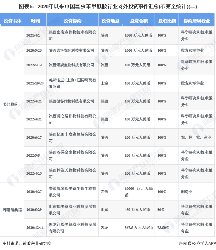Click the 367.5 万元人民币 amount
The height and width of the screenshot is (250, 216).
point(139,228)
